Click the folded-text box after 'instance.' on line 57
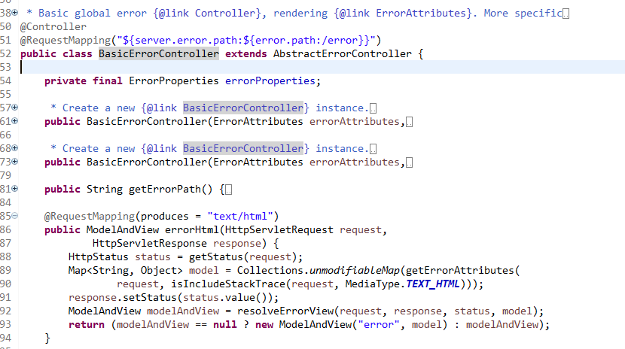This screenshot has width=625, height=349. [373, 108]
